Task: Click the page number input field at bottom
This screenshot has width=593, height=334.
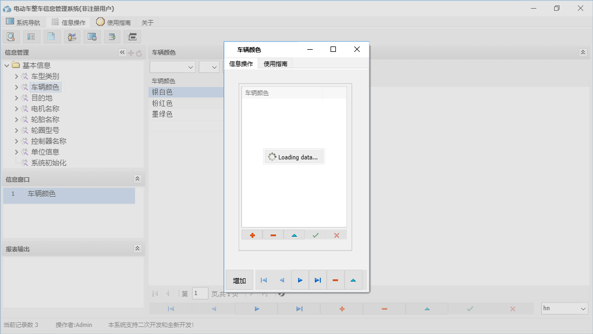Action: pyautogui.click(x=200, y=293)
